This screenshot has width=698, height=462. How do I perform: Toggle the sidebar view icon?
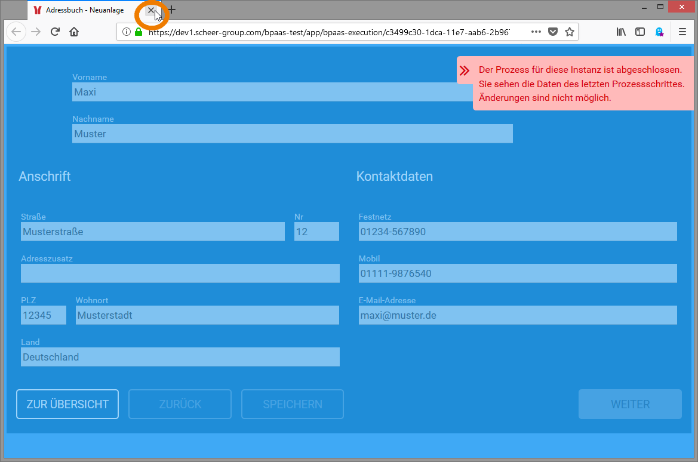(x=640, y=32)
